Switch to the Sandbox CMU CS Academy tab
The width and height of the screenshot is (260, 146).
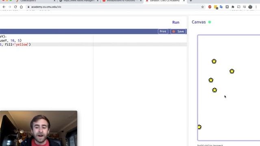coord(165,1)
